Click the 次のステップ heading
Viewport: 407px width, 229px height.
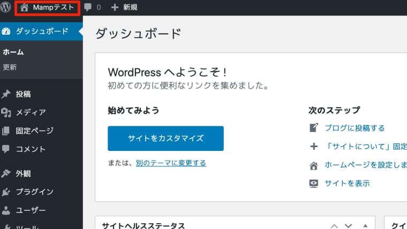(334, 110)
